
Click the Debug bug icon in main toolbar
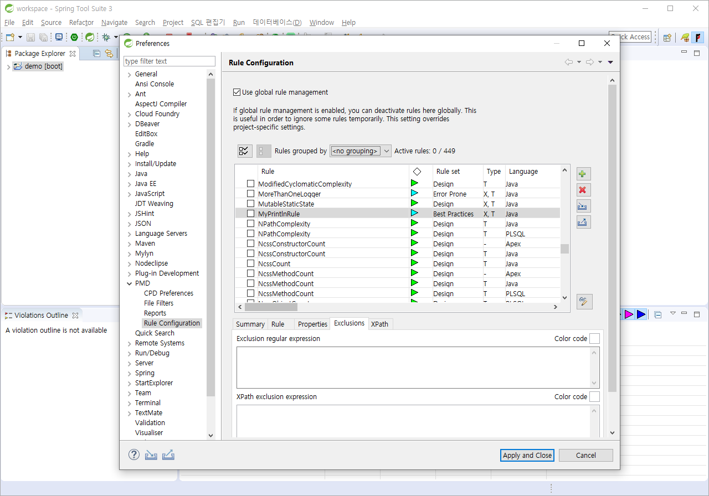tap(105, 37)
